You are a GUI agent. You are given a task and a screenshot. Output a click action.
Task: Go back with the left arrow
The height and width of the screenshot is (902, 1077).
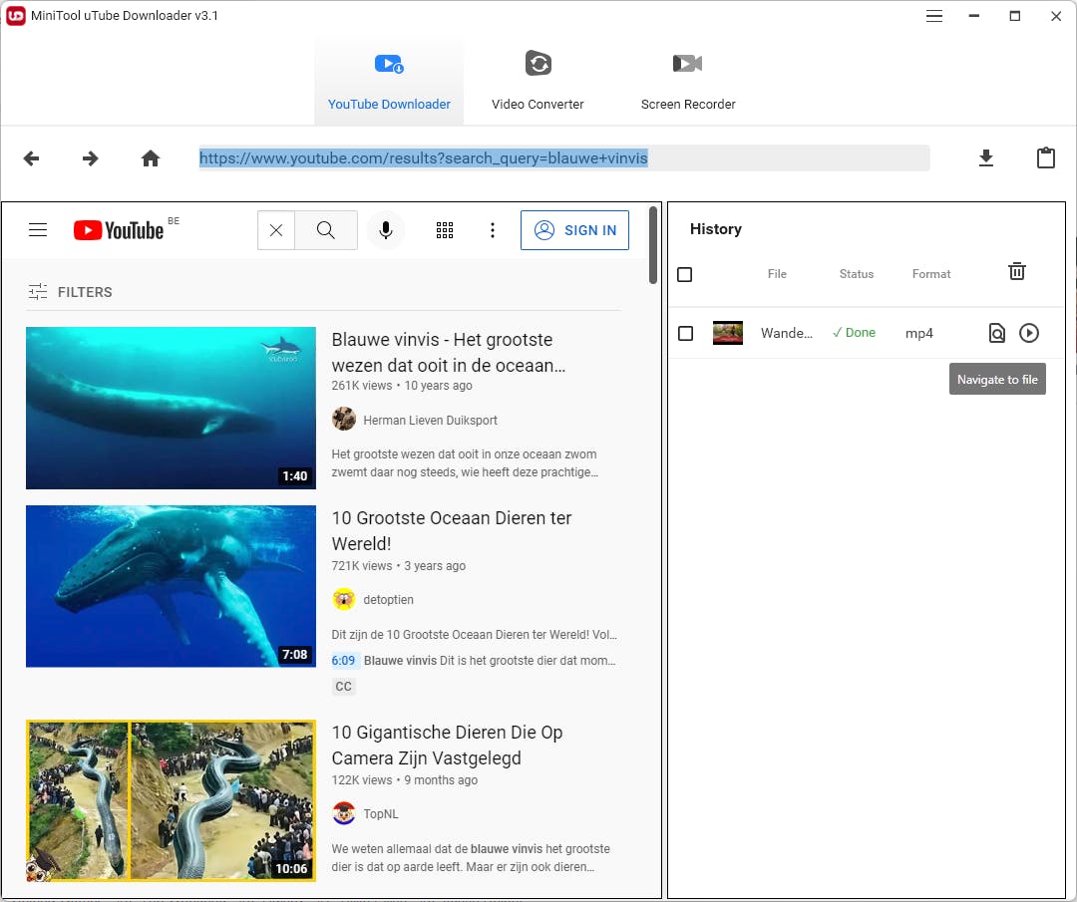click(x=32, y=158)
